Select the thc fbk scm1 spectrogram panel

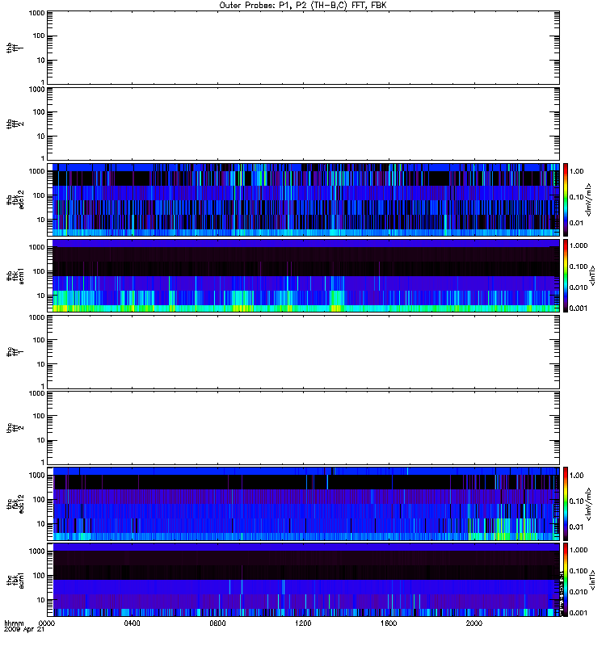(x=303, y=579)
